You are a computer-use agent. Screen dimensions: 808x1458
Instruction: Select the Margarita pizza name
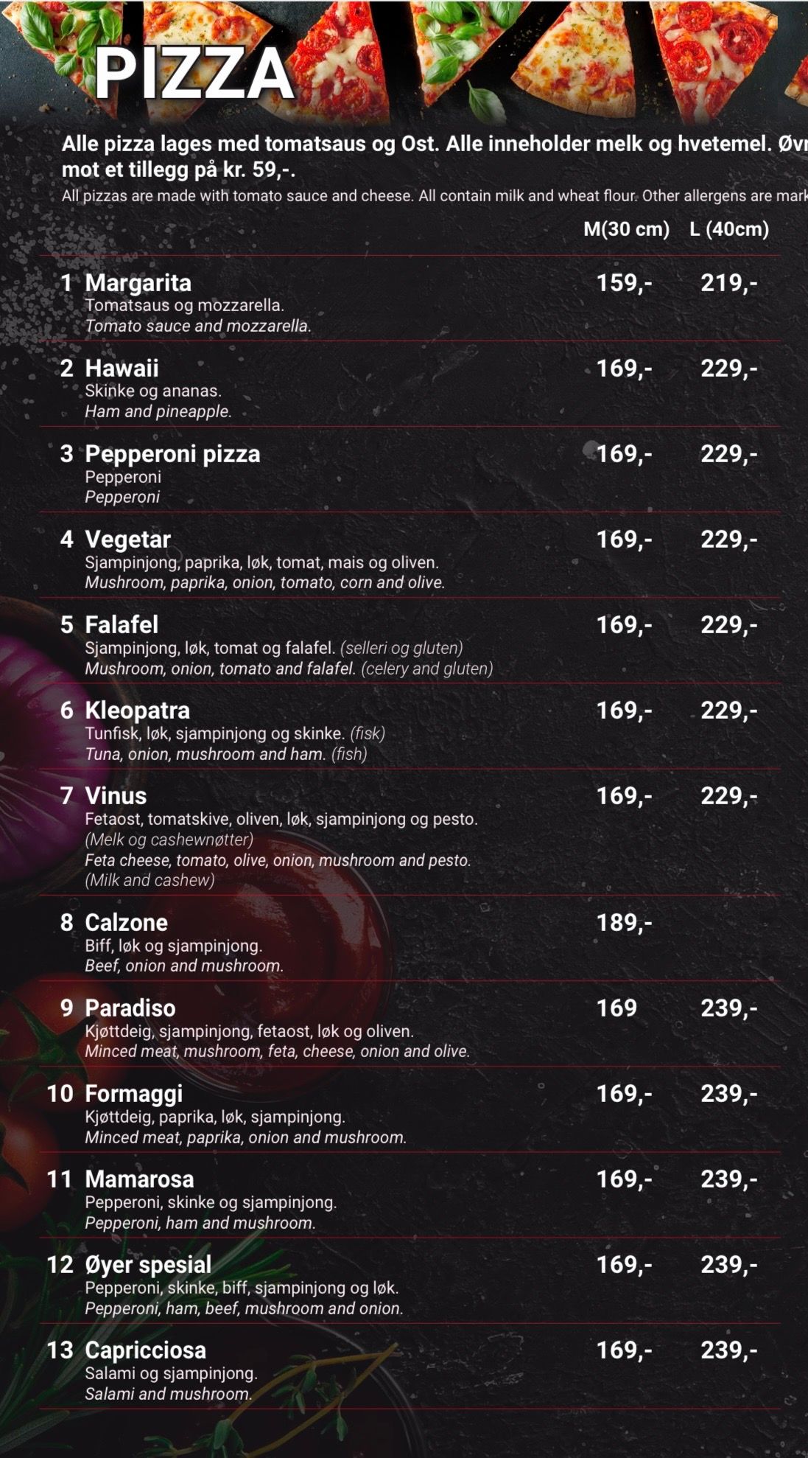tap(138, 282)
